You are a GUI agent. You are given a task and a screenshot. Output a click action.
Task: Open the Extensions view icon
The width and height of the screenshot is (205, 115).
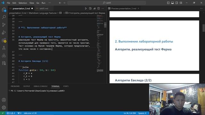(x=4, y=40)
